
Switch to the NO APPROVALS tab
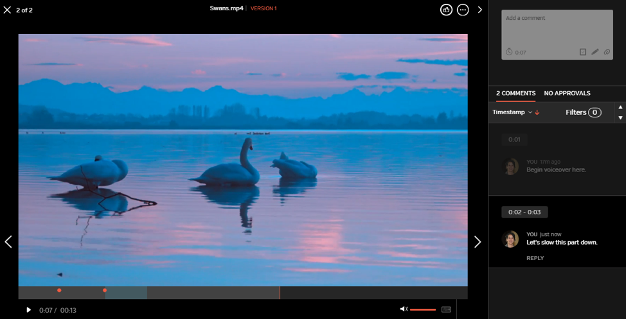(567, 93)
